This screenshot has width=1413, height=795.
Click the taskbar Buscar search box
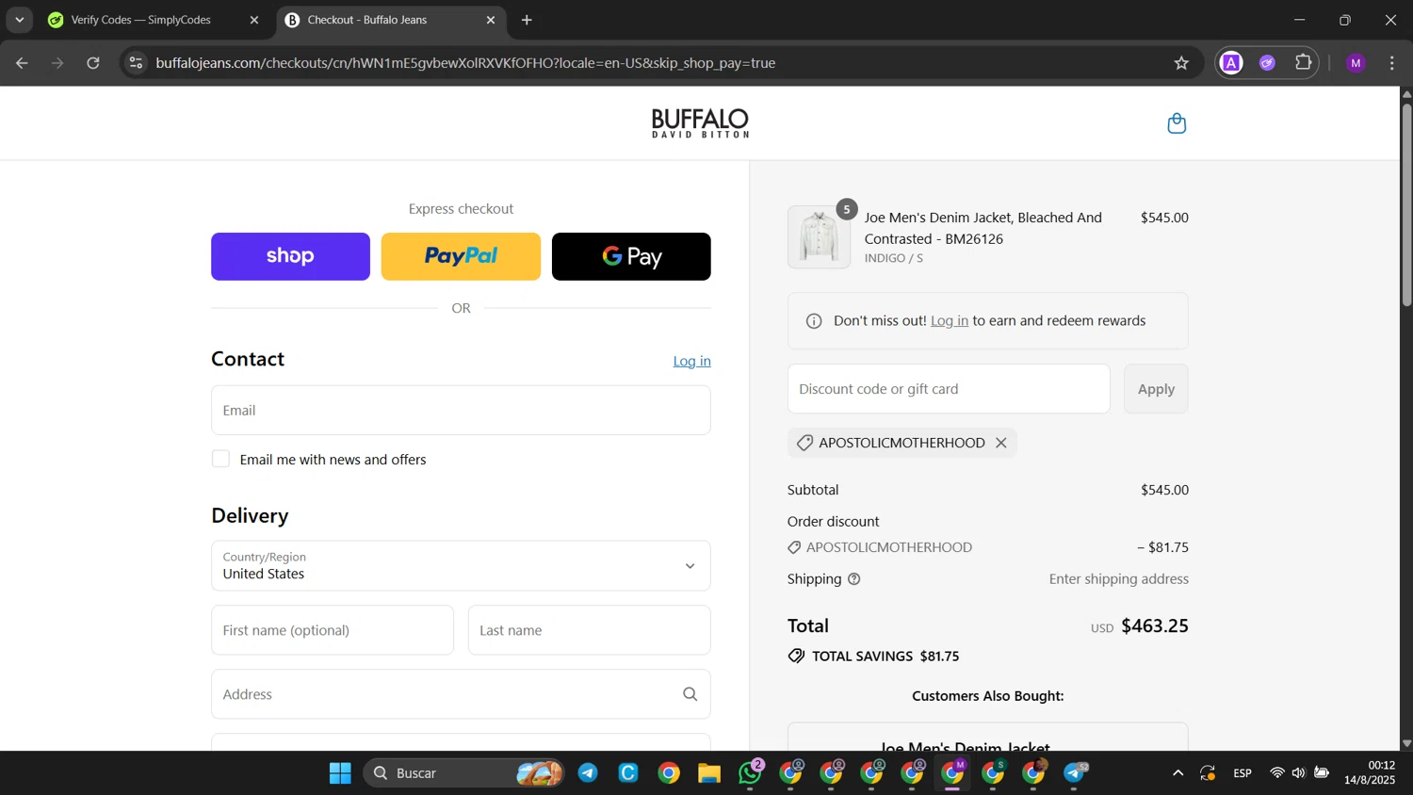point(463,773)
